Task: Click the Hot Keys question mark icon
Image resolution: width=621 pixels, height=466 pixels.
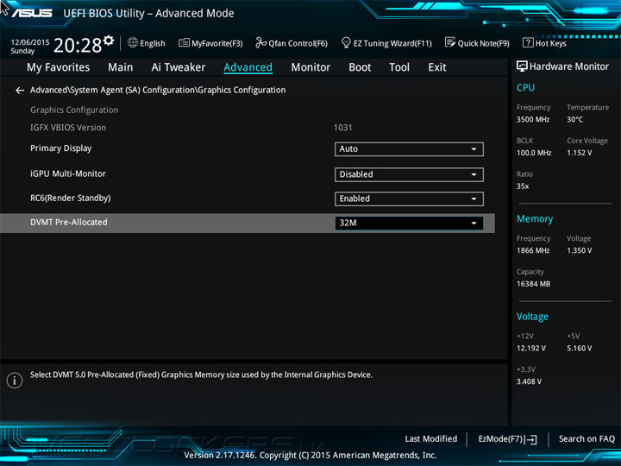Action: pyautogui.click(x=528, y=42)
